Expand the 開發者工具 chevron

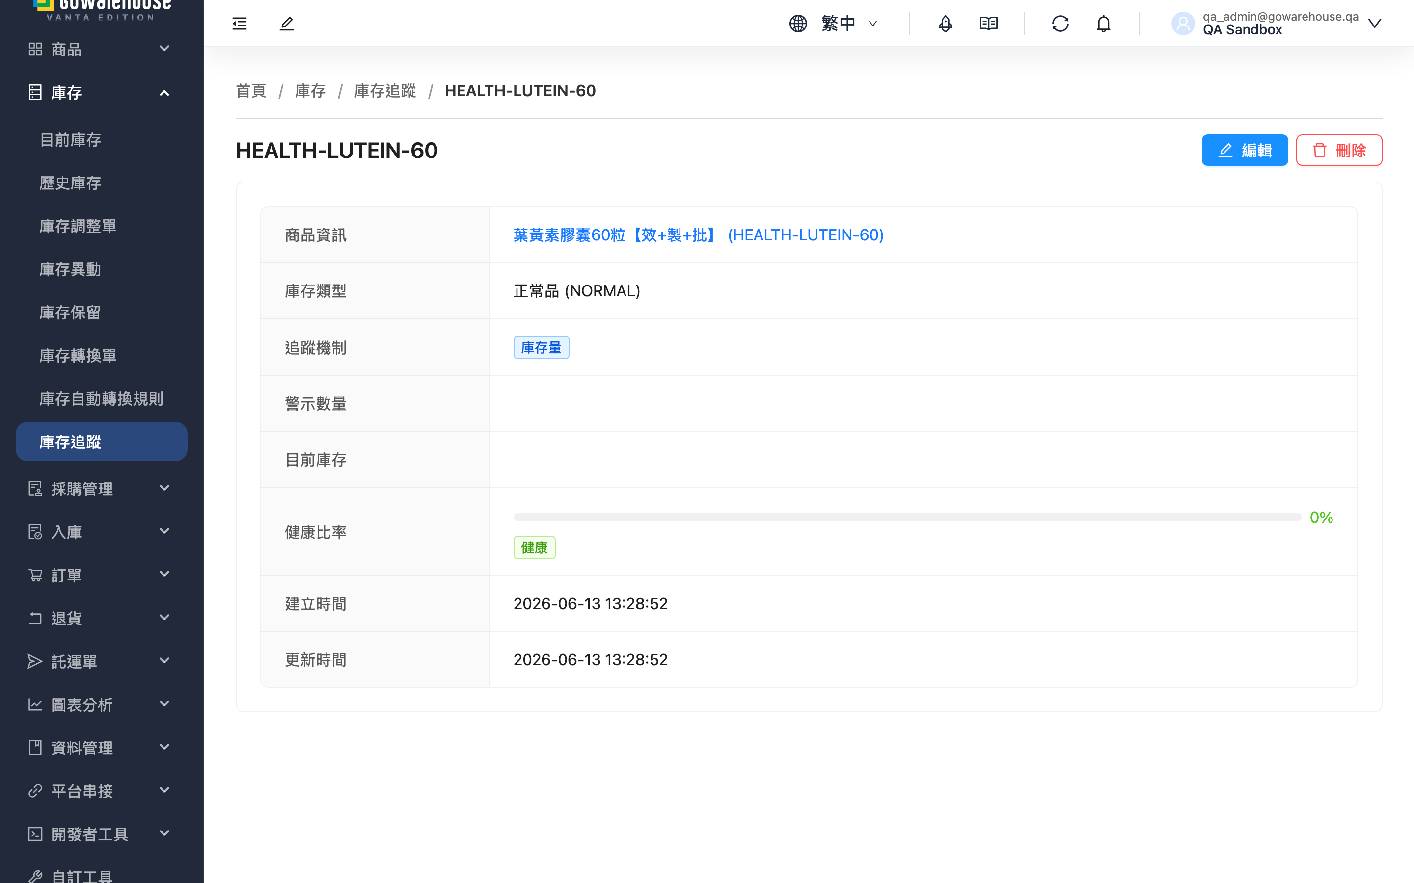165,833
